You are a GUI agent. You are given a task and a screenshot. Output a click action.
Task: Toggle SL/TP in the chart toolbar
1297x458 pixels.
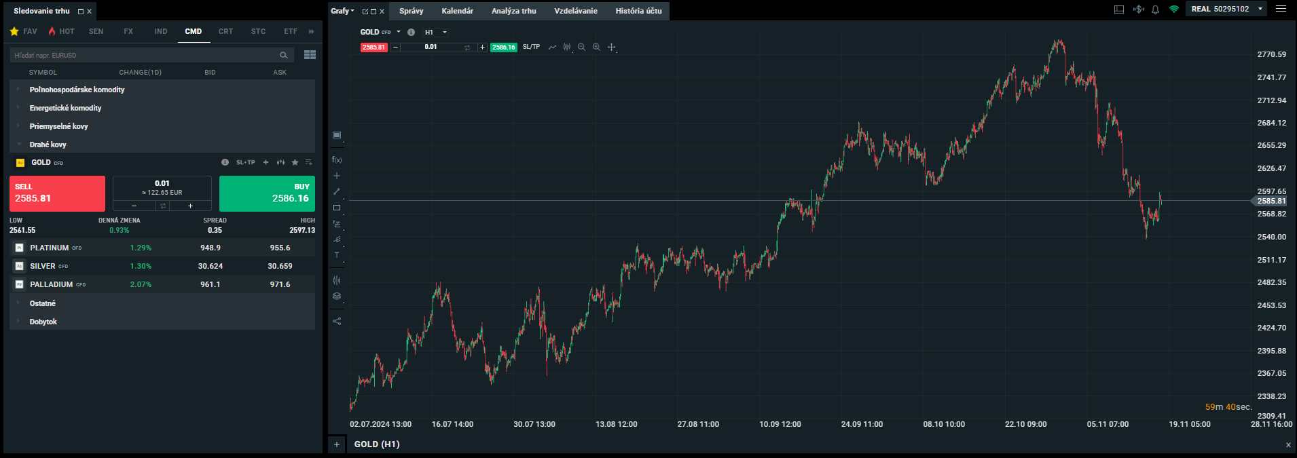point(531,47)
